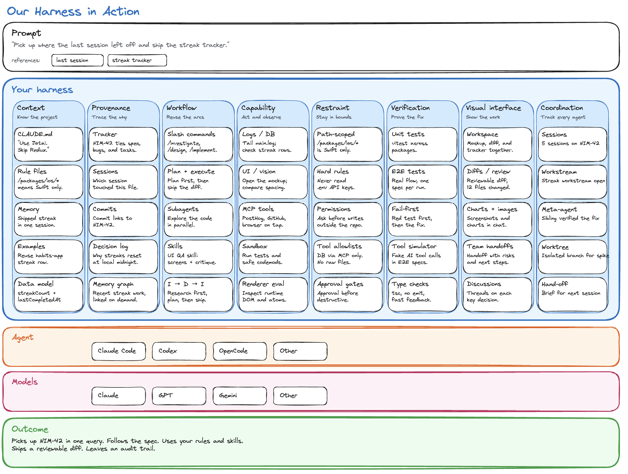This screenshot has width=628, height=474.
Task: Select the Gemini model box
Action: (240, 396)
